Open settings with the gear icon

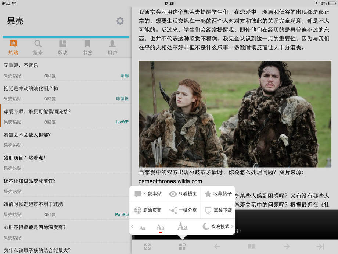point(120,21)
